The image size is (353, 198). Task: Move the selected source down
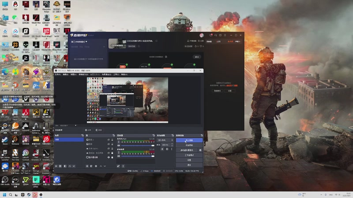(x=105, y=166)
